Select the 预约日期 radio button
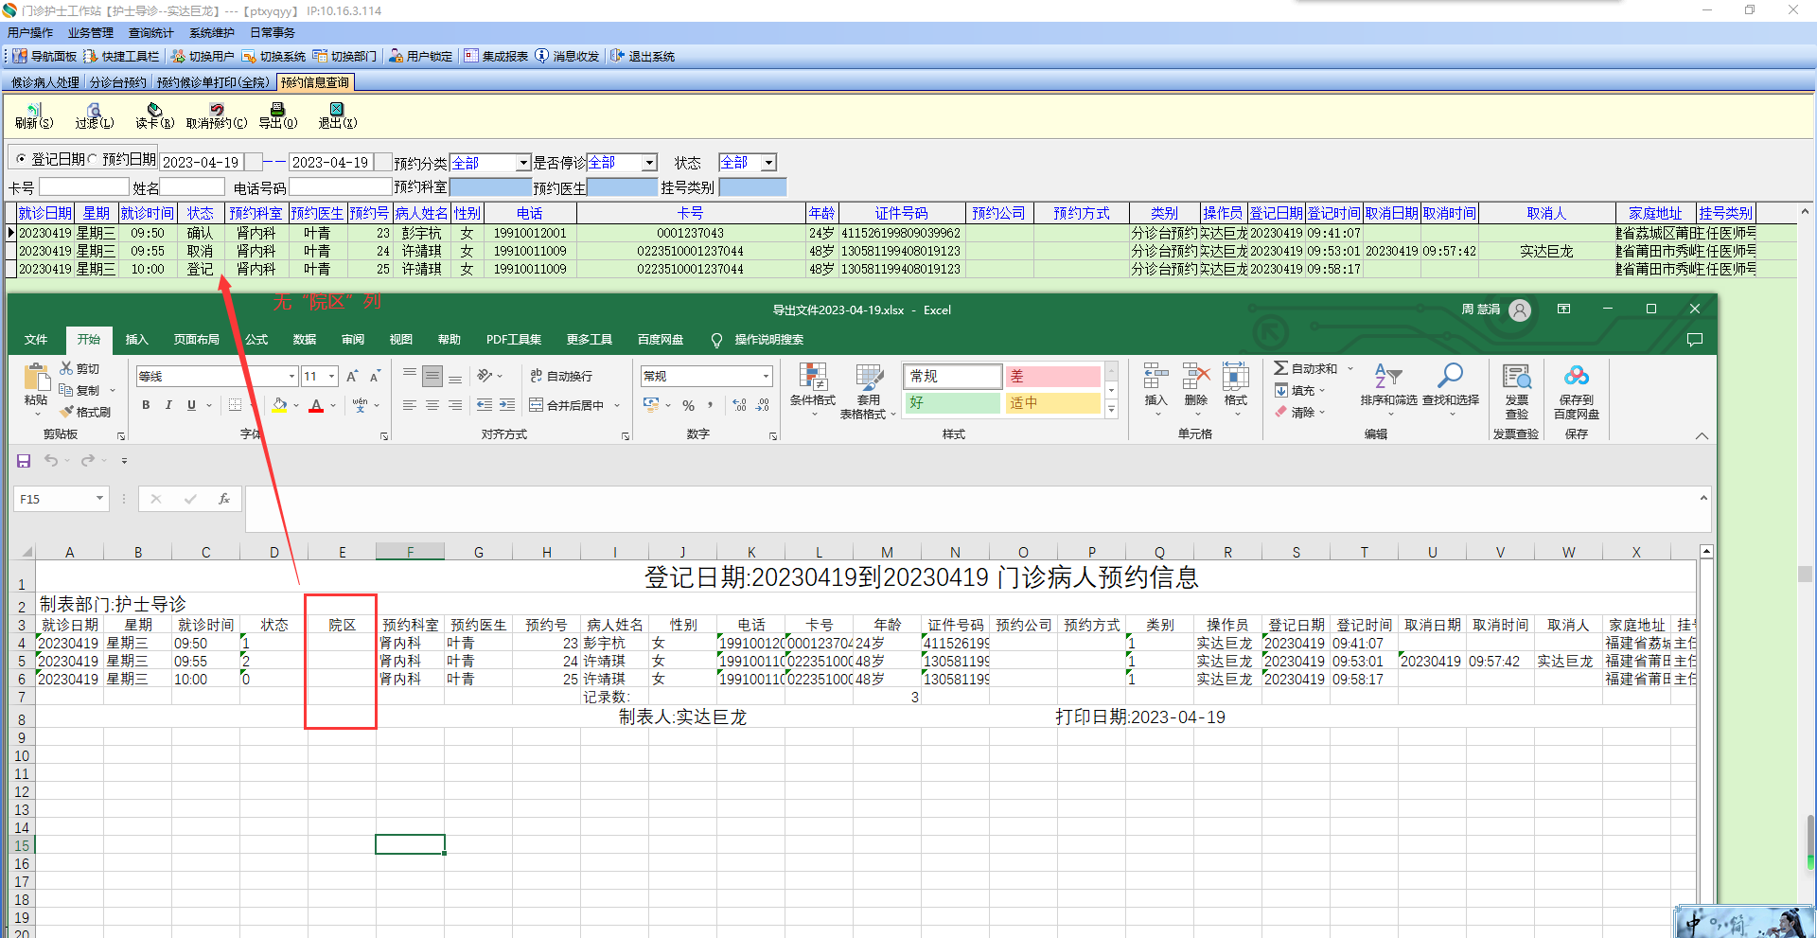1817x938 pixels. click(93, 159)
